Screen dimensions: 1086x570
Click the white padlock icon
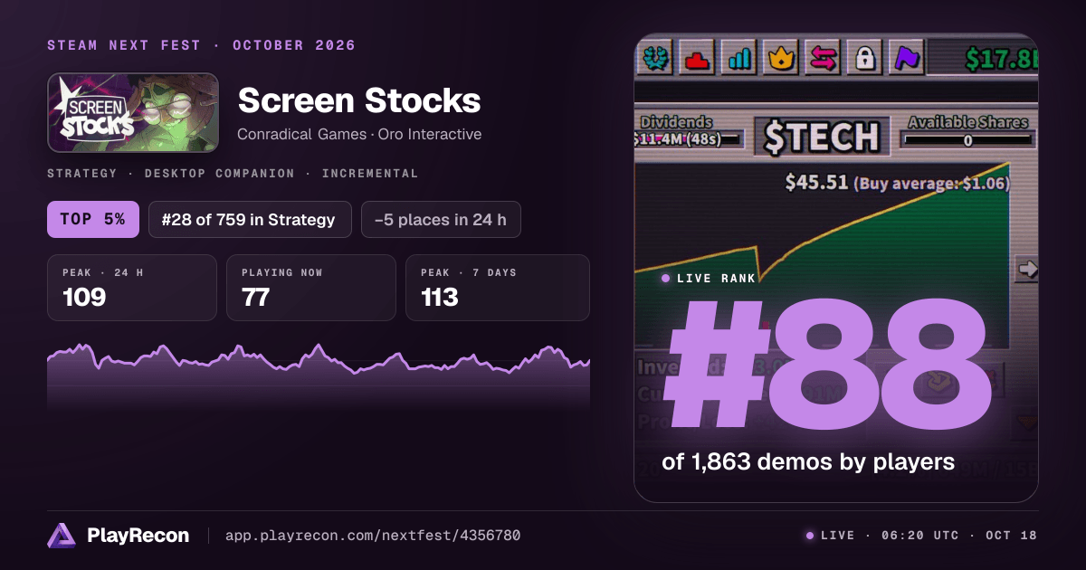[x=865, y=59]
